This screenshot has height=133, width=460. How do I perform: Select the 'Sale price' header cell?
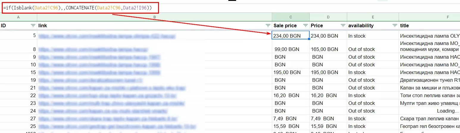[x=291, y=26]
